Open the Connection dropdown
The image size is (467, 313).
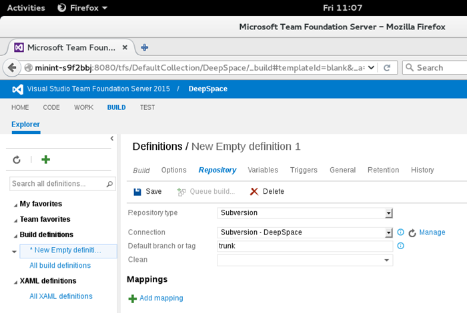pyautogui.click(x=388, y=232)
